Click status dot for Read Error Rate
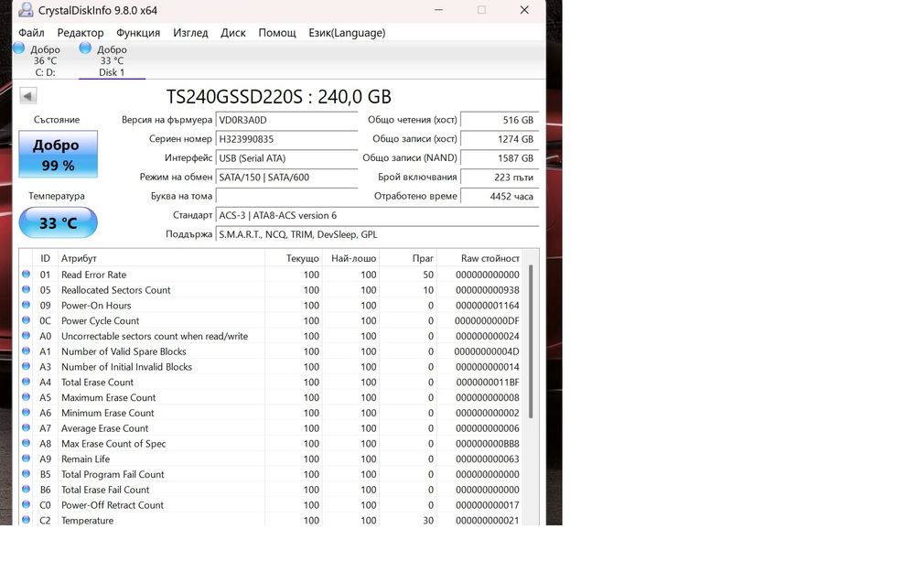 tap(27, 274)
